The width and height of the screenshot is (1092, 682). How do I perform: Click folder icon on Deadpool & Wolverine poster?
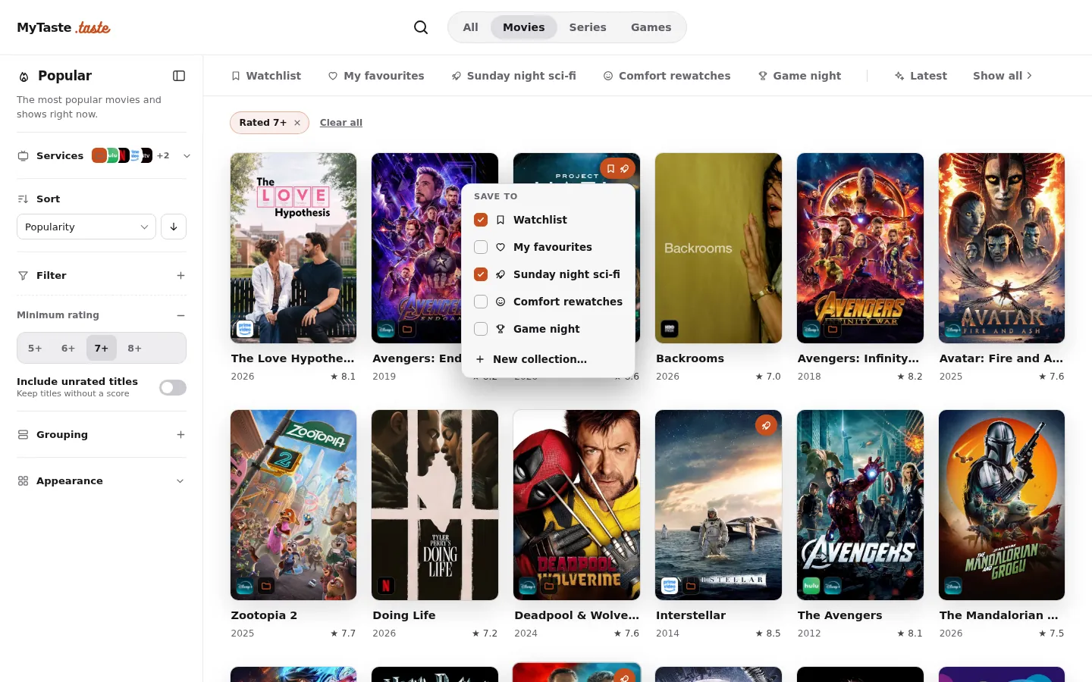pyautogui.click(x=549, y=587)
